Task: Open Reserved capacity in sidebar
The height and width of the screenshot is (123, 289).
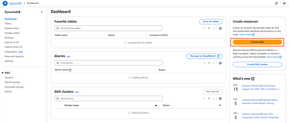Action: tap(14, 56)
